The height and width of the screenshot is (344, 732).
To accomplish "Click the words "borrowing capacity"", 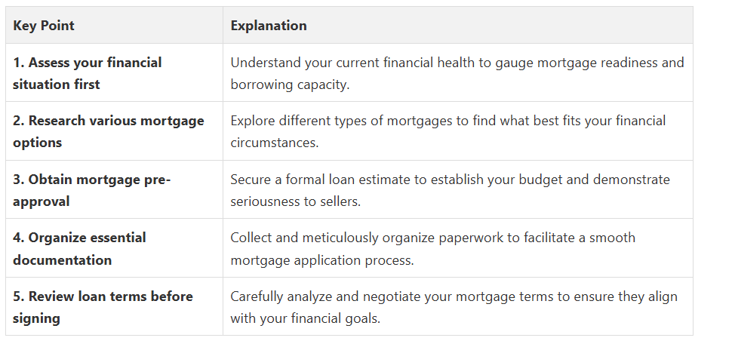I will pyautogui.click(x=290, y=84).
